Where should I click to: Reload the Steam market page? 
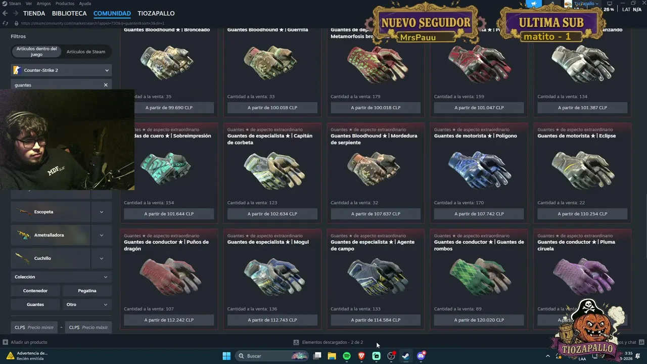[x=6, y=23]
